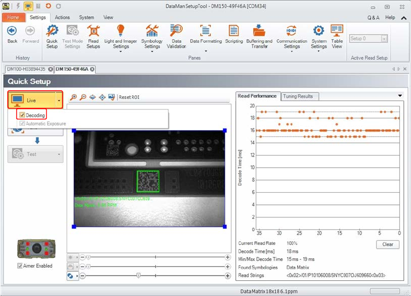Switch to the Tuning Results tab
Image resolution: width=411 pixels, height=296 pixels.
point(298,96)
